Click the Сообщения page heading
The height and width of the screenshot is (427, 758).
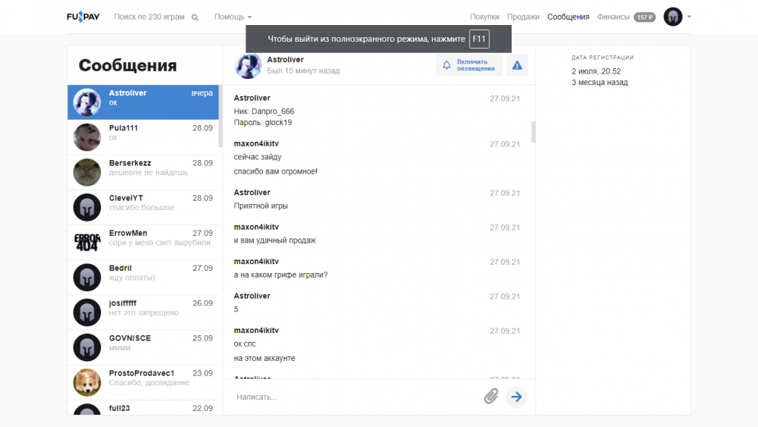pos(127,65)
